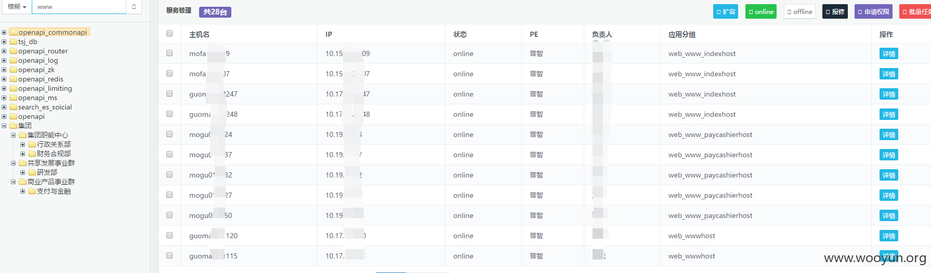Click the 主机名 column header
This screenshot has height=273, width=931.
[200, 34]
